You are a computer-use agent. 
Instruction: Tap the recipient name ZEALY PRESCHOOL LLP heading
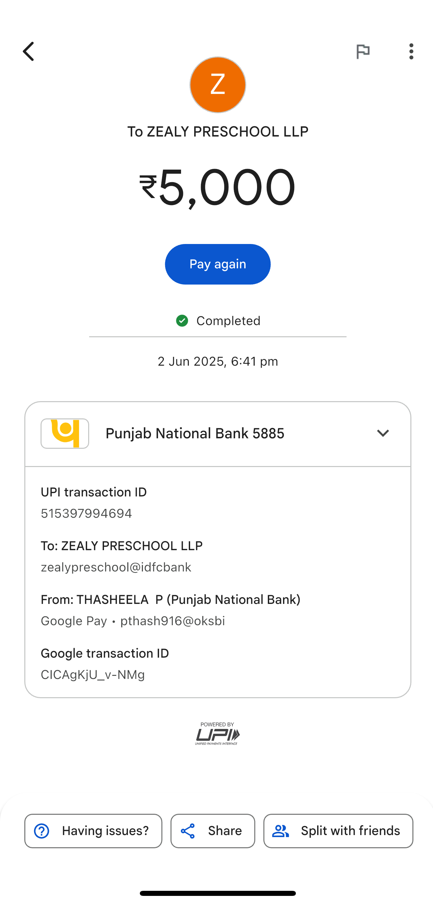click(x=218, y=132)
